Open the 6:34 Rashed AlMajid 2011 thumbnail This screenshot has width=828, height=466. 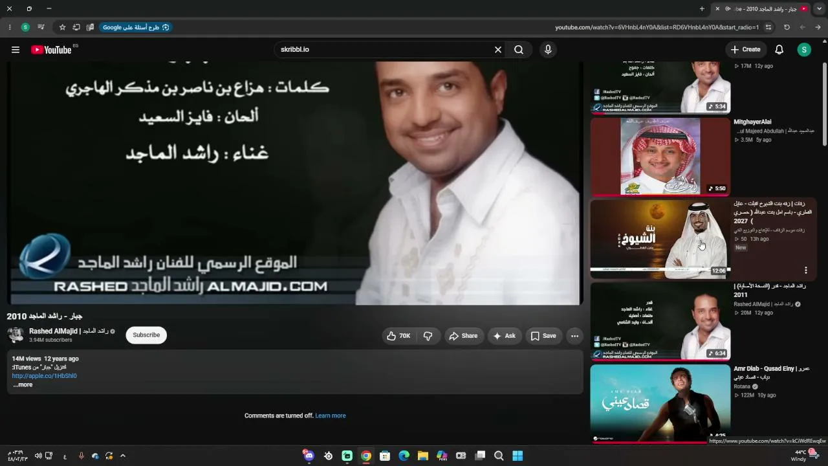(660, 321)
